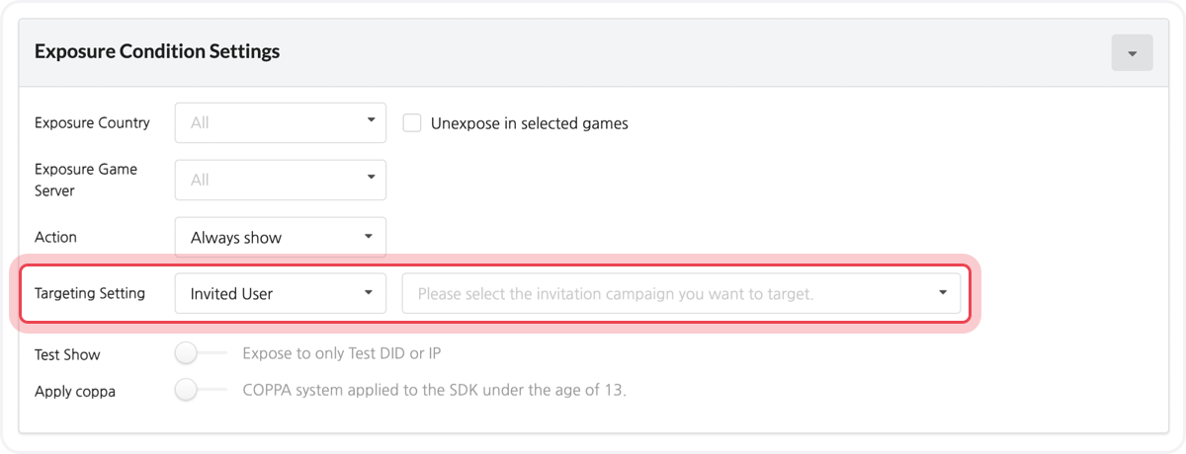Screen dimensions: 1186x454
Task: Open the Exposure Game Server dropdown
Action: click(x=281, y=180)
